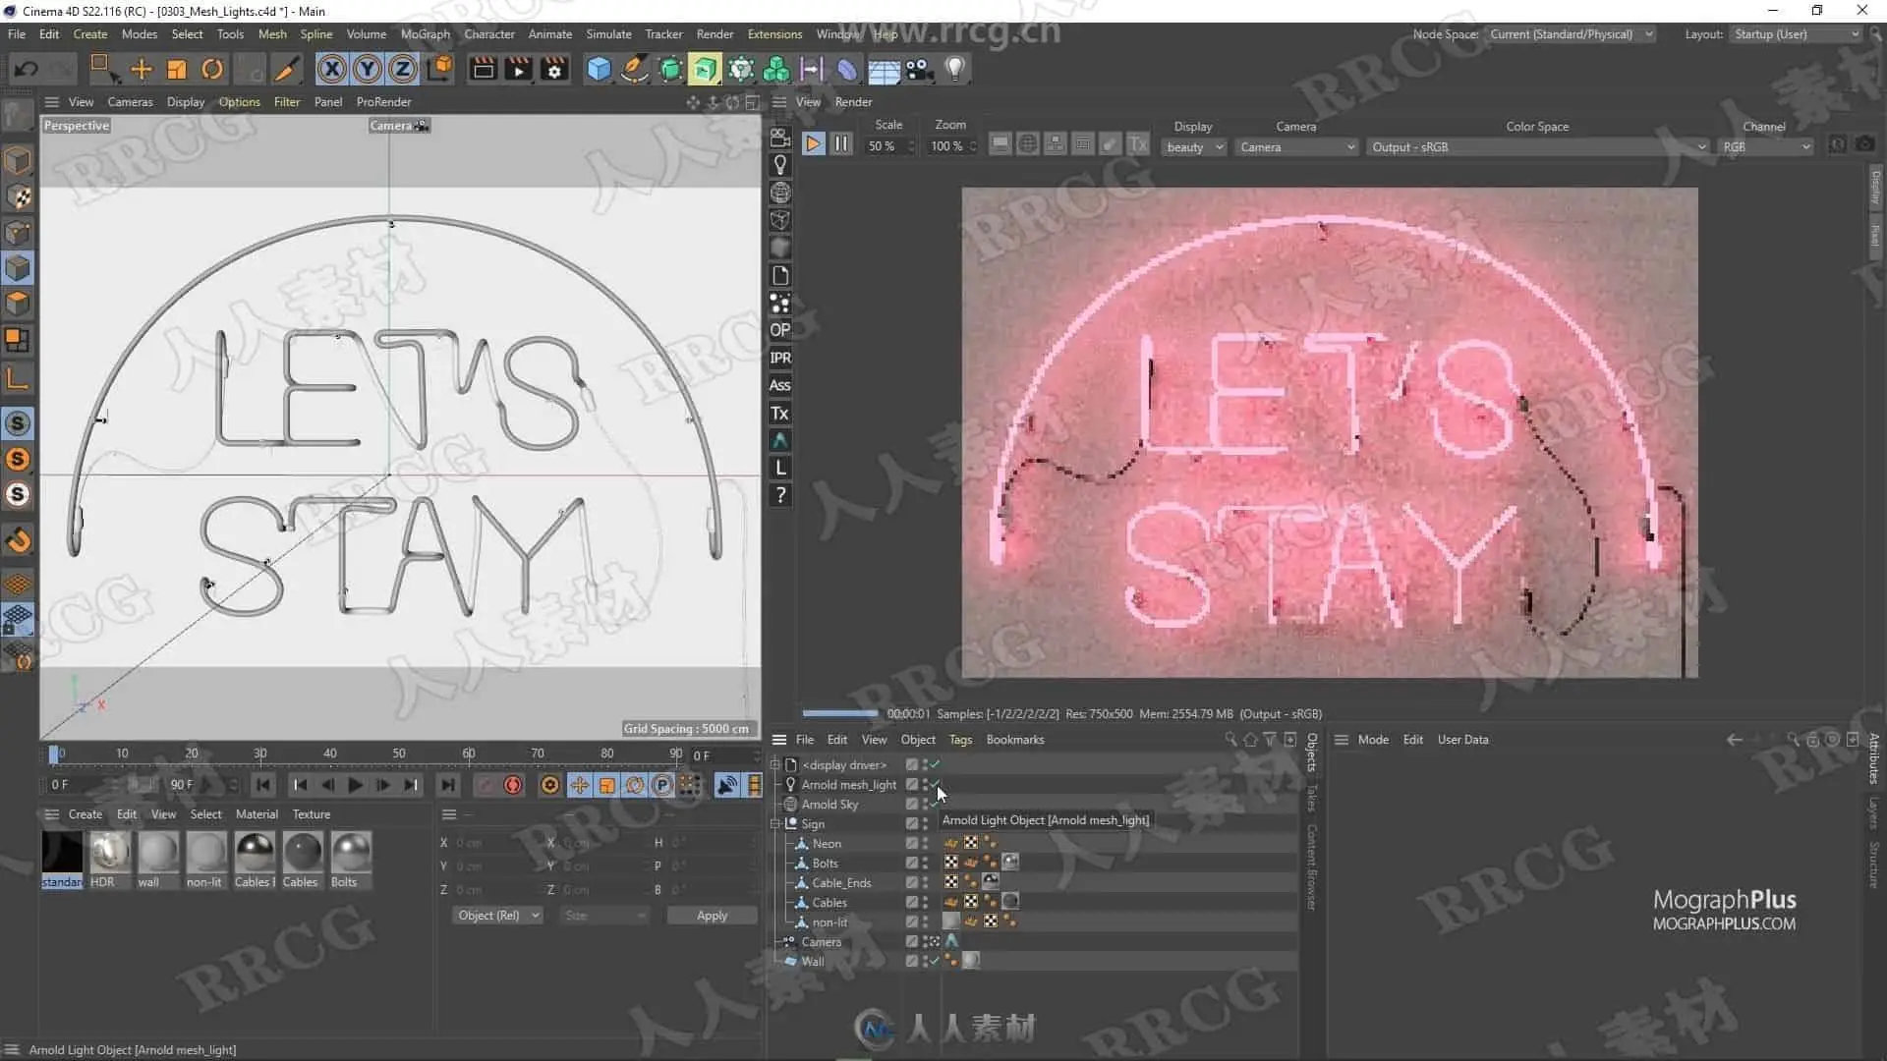Click the light bulb Light object icon
The width and height of the screenshot is (1887, 1061).
tap(954, 69)
